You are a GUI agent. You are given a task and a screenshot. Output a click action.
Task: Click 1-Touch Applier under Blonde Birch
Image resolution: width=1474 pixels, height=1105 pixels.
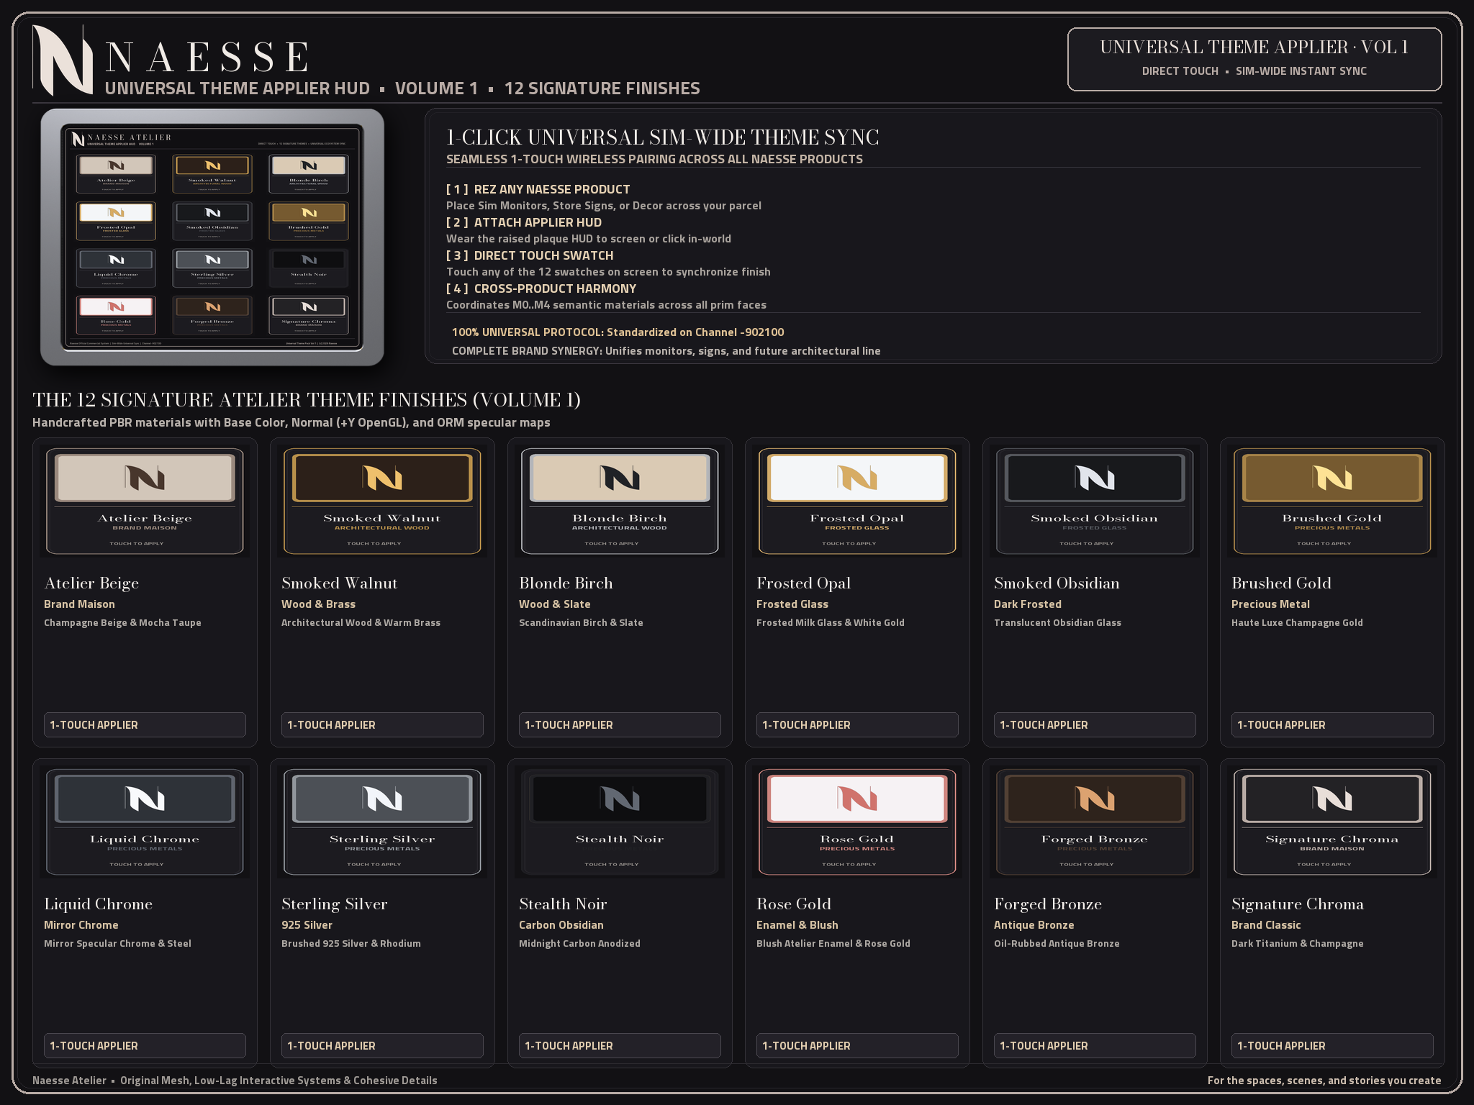coord(620,724)
